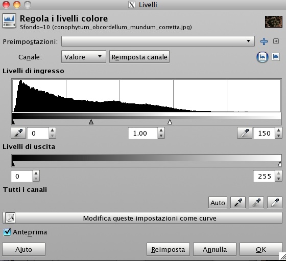Open the Canale Valore dropdown
Image resolution: width=286 pixels, height=261 pixels.
tap(84, 57)
